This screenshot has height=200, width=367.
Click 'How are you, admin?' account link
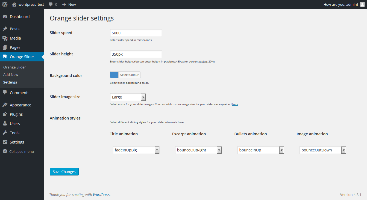pyautogui.click(x=341, y=4)
